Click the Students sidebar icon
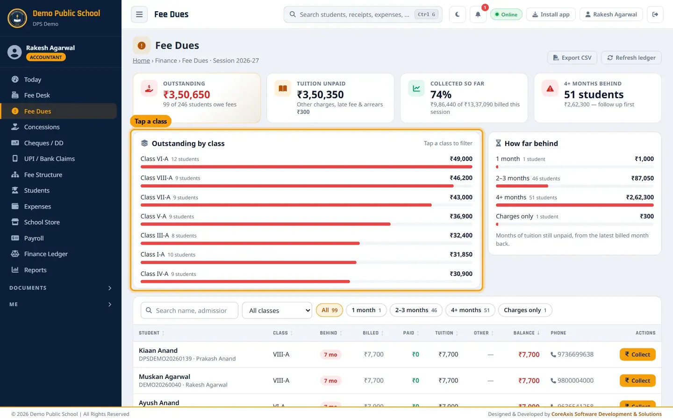This screenshot has height=420, width=673. pyautogui.click(x=15, y=190)
